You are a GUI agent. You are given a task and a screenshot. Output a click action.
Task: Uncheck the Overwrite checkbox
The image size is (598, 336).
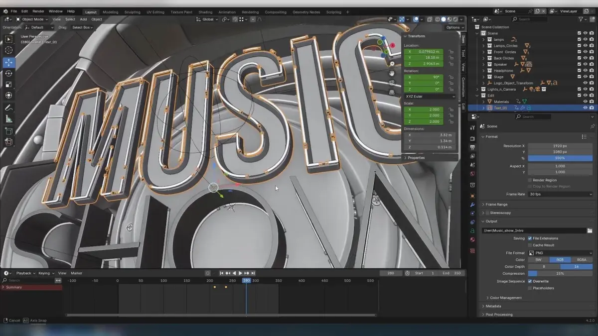pyautogui.click(x=530, y=281)
